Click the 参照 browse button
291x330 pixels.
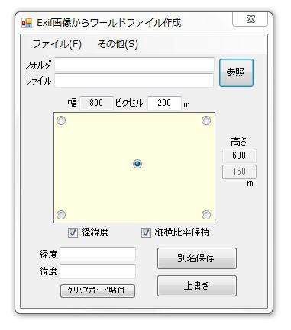pos(236,73)
